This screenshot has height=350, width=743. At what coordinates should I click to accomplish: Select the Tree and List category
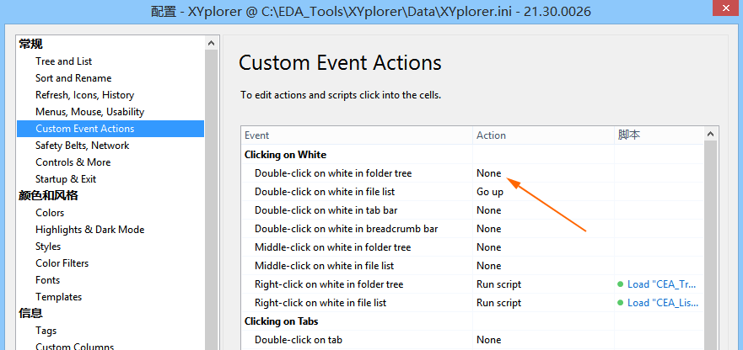63,61
